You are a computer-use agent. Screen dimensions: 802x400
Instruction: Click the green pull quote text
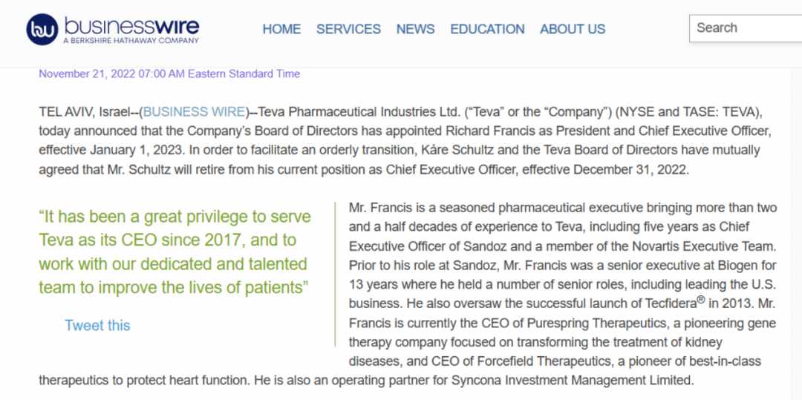(x=175, y=252)
